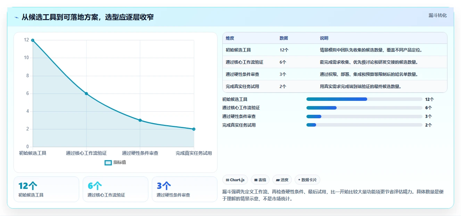This screenshot has width=461, height=216.
Task: Click the chart data point at value 12
Action: 33,40
